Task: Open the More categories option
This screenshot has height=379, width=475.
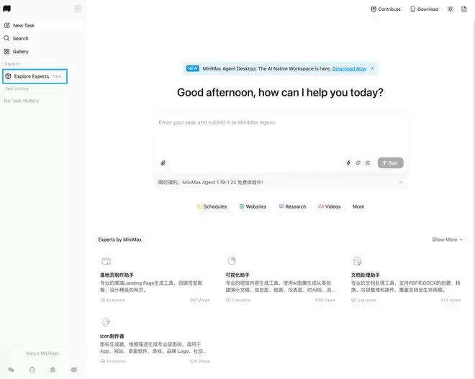Action: [x=358, y=206]
